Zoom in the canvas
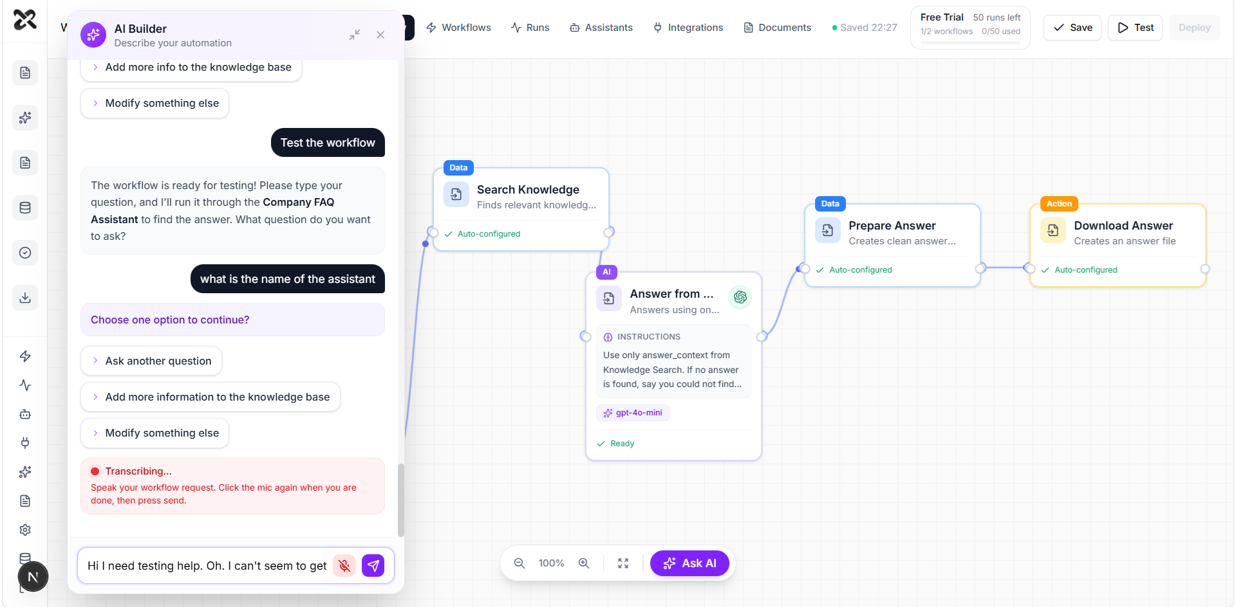The width and height of the screenshot is (1236, 607). pyautogui.click(x=584, y=563)
